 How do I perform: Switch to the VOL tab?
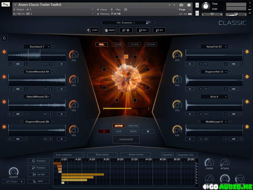101,44
